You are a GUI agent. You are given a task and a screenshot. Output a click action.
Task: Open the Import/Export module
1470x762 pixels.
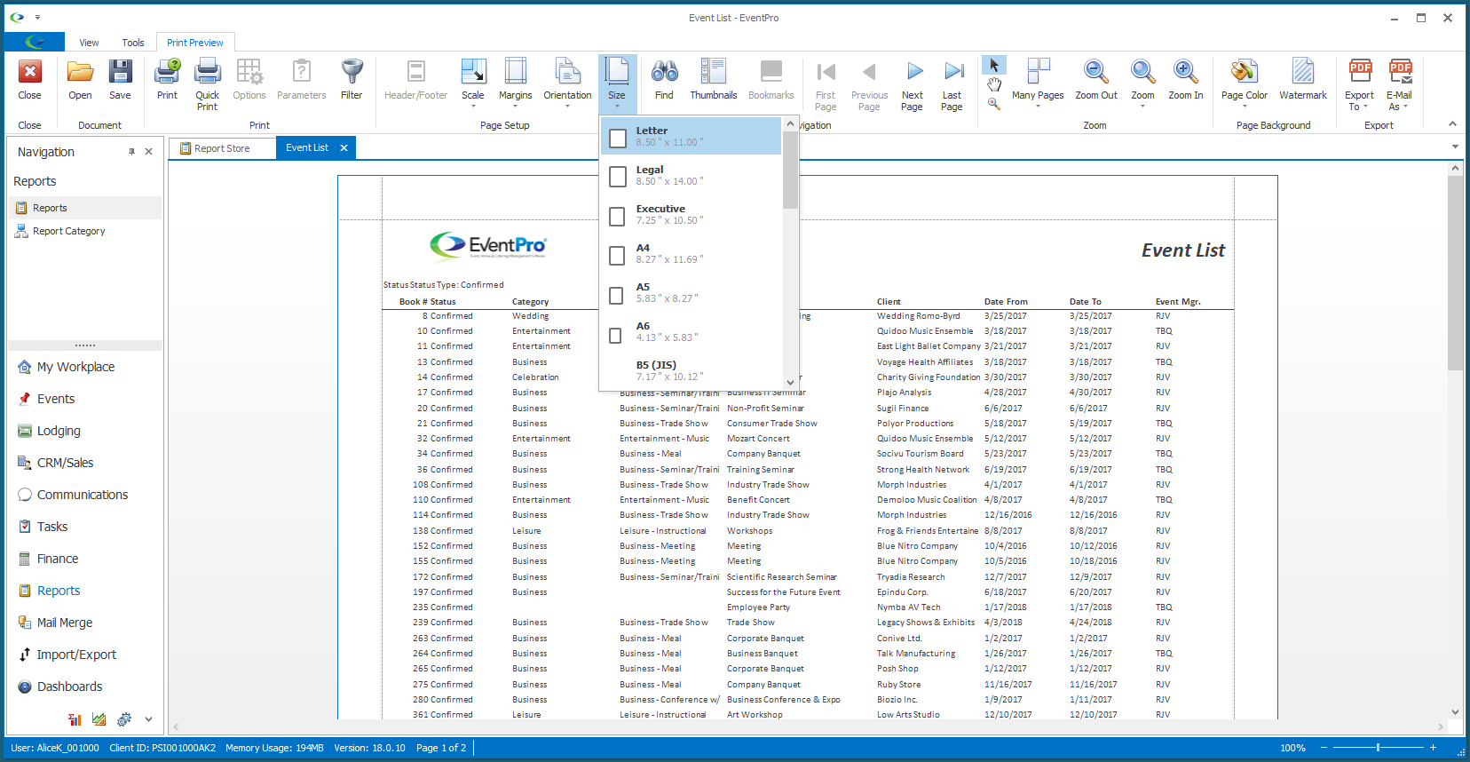click(x=76, y=655)
